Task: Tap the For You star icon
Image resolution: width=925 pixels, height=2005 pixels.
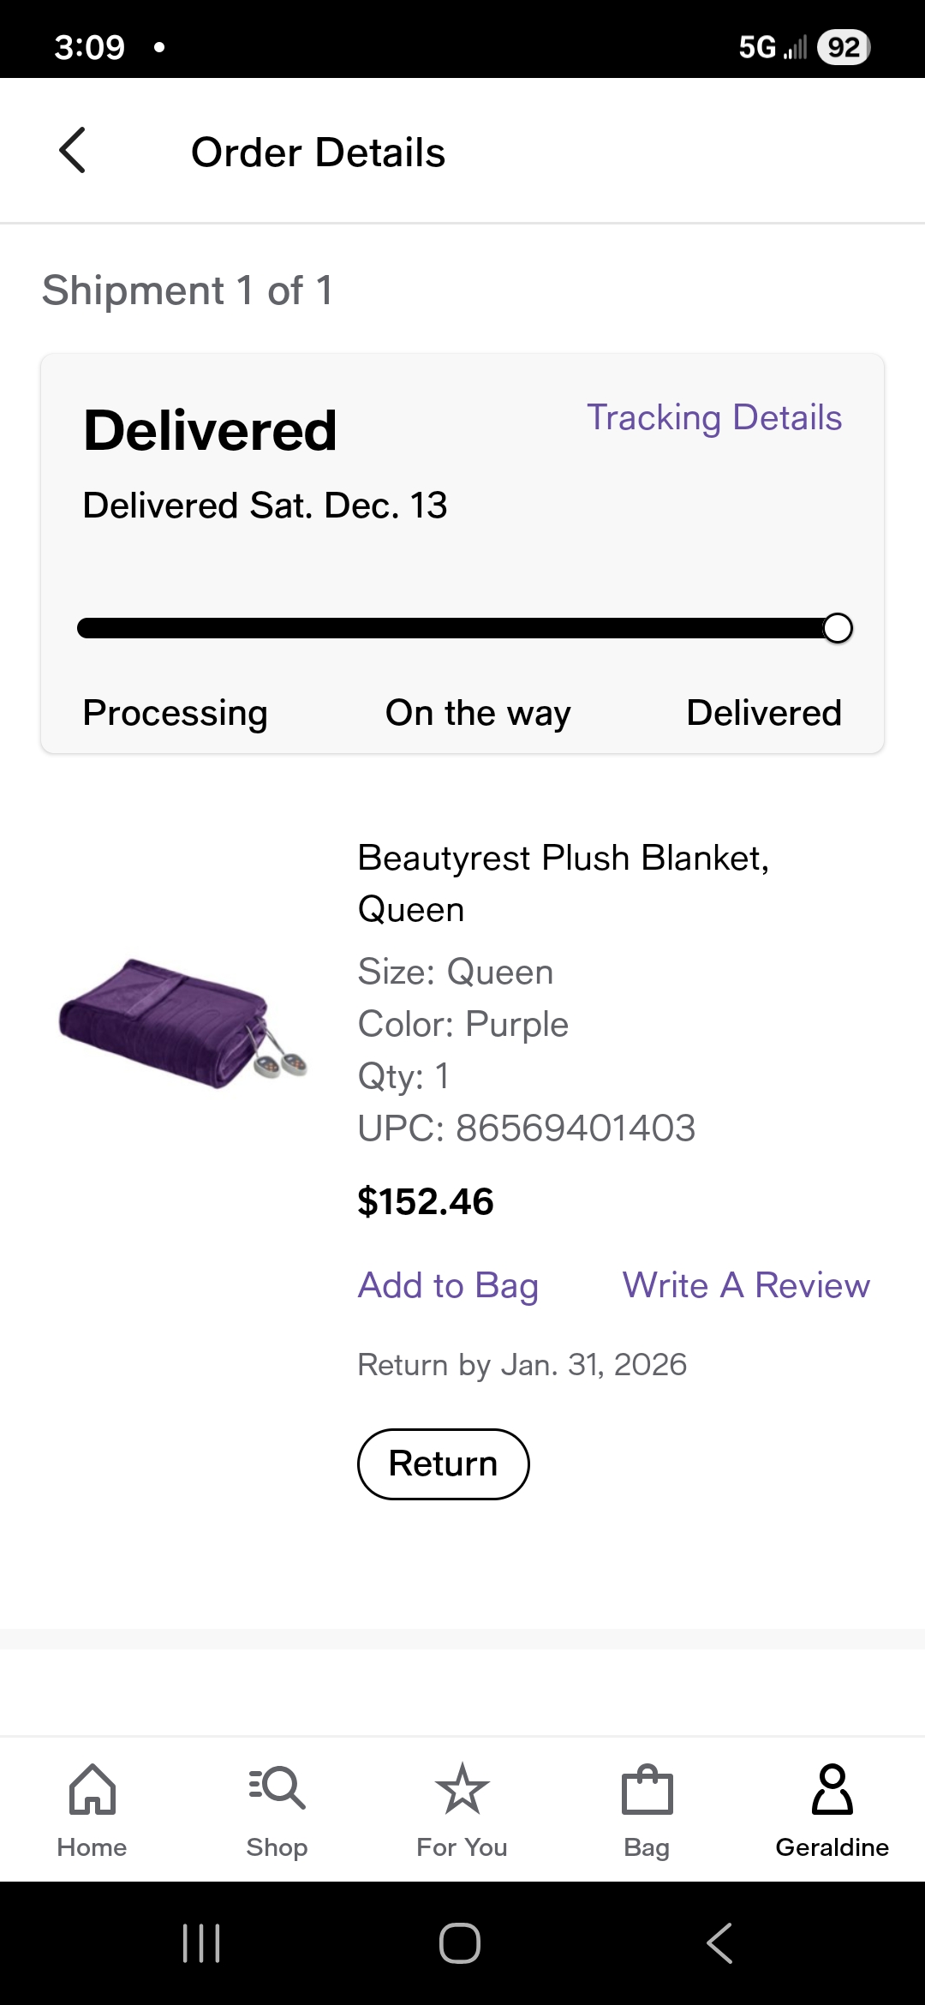Action: 462,1789
